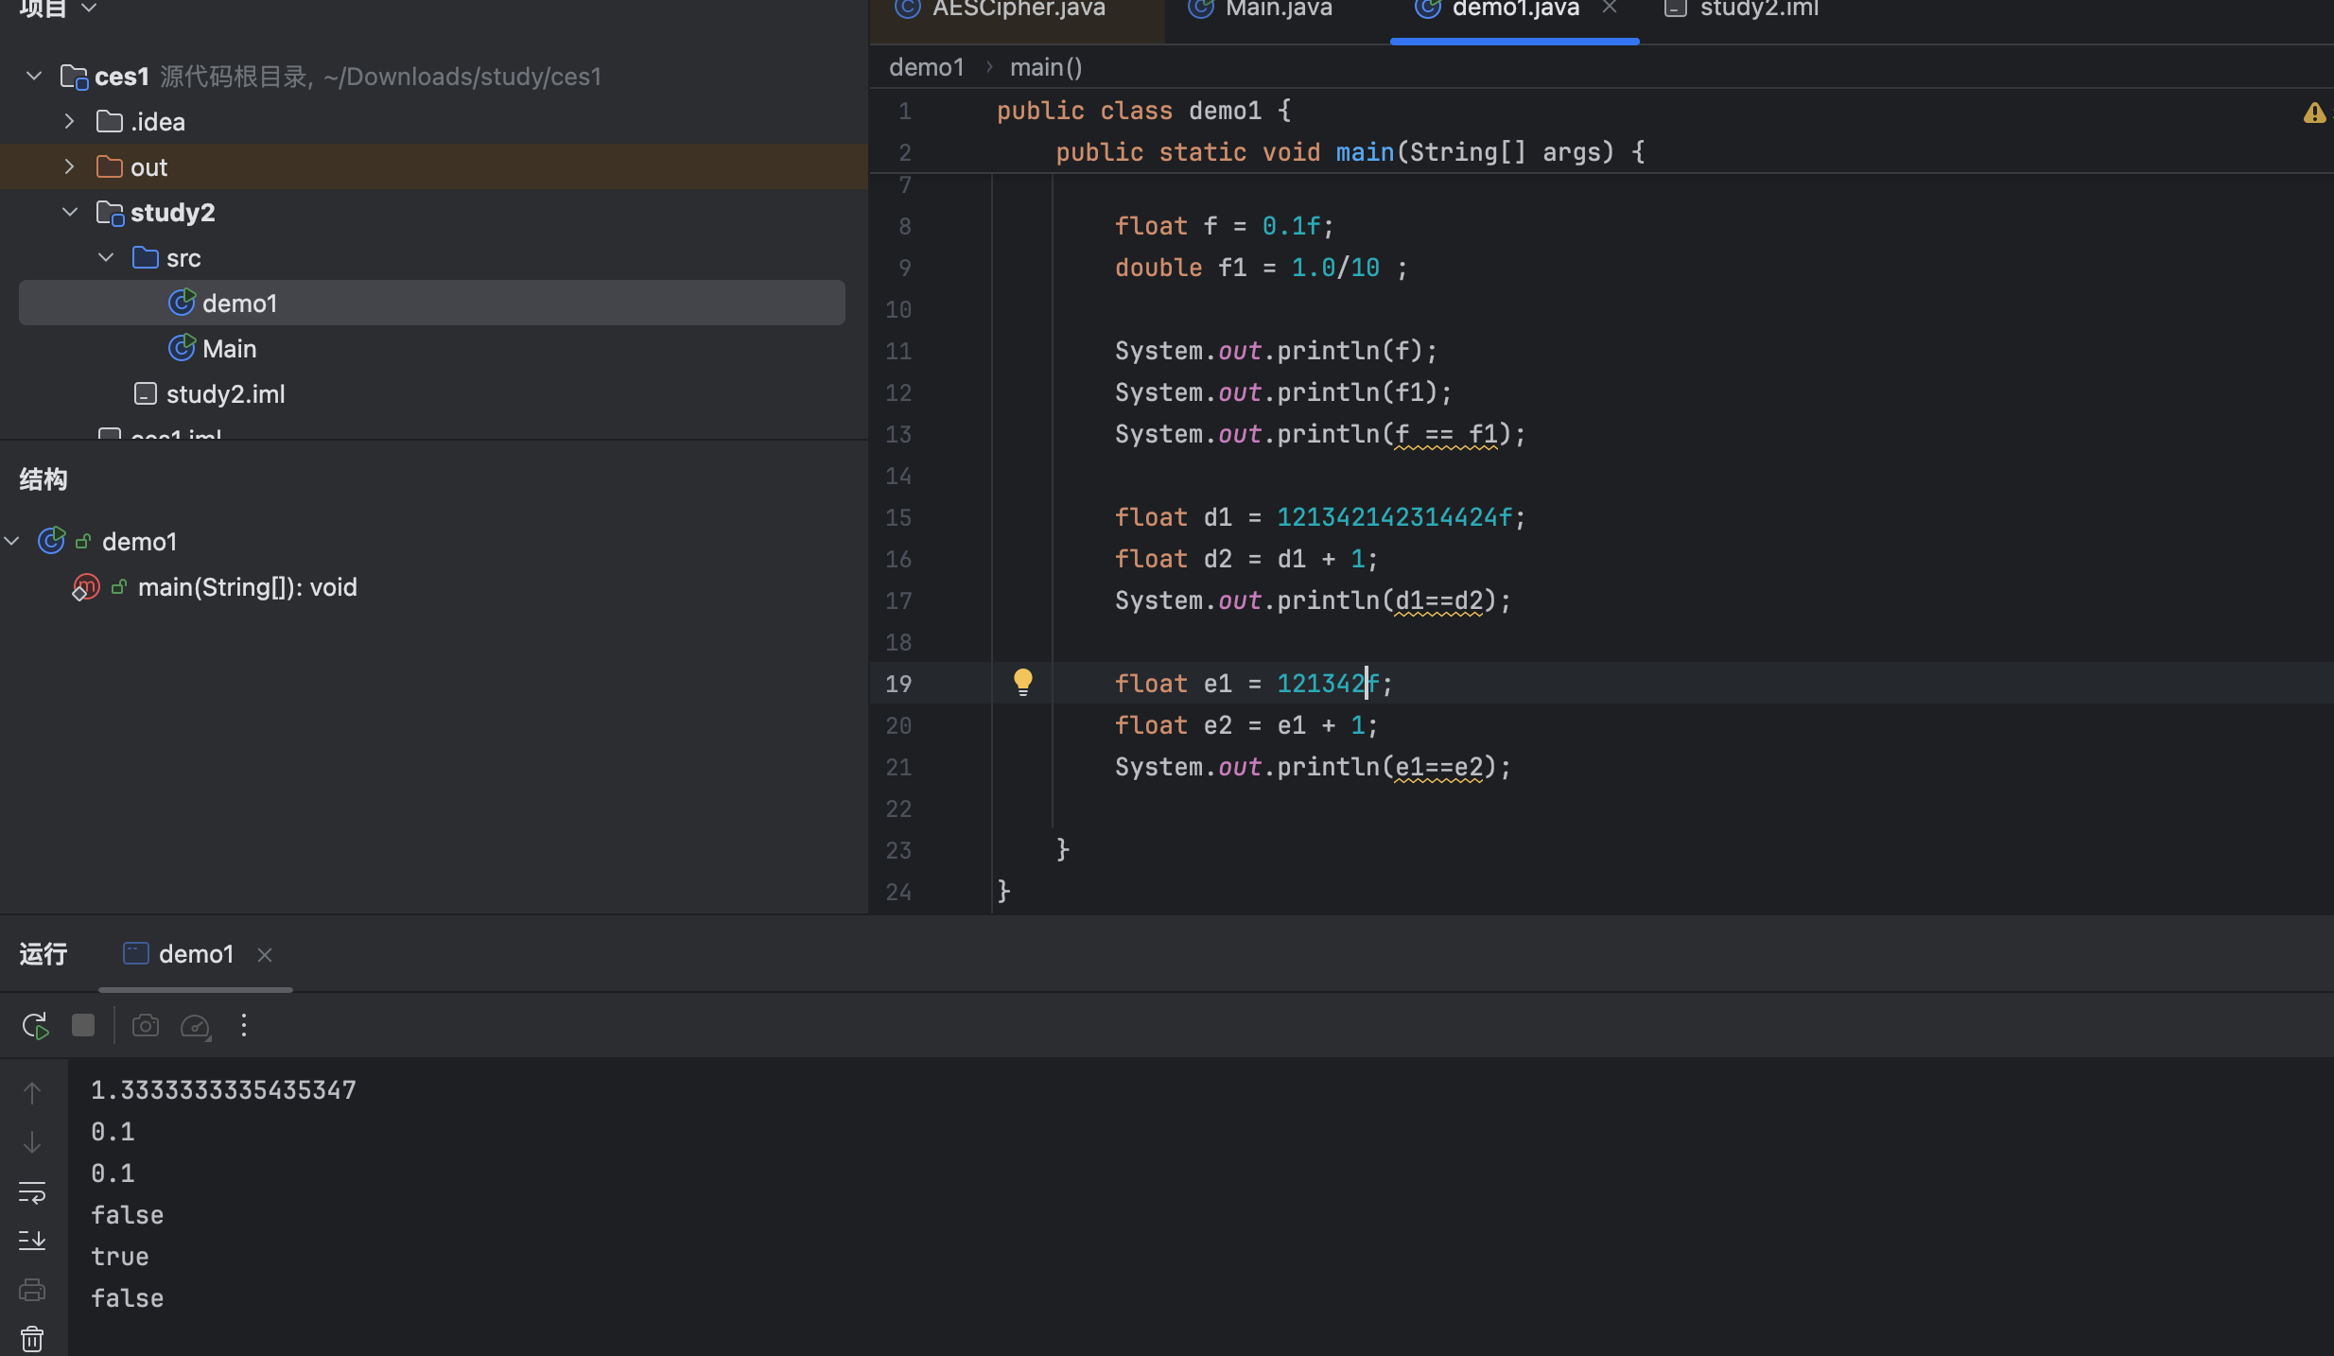The width and height of the screenshot is (2334, 1356).
Task: Click the Rerun demo1 icon
Action: pos(35,1026)
